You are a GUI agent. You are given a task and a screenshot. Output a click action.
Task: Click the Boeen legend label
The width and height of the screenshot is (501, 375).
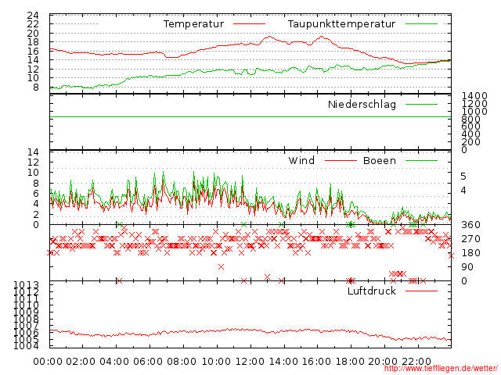point(379,160)
